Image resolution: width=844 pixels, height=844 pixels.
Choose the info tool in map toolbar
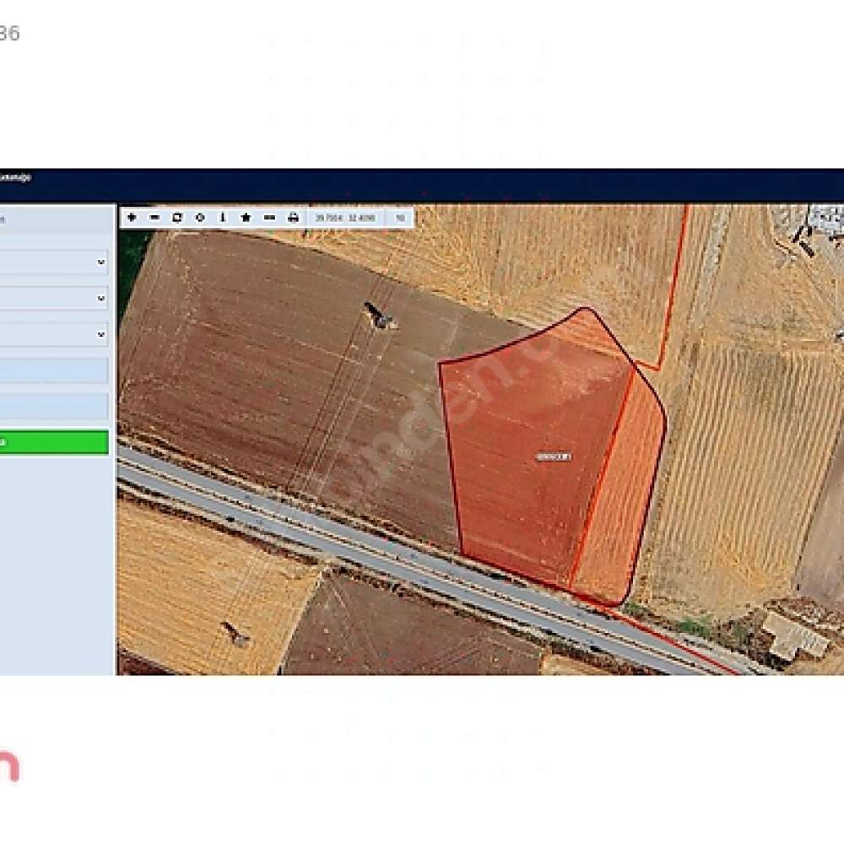coord(223,218)
